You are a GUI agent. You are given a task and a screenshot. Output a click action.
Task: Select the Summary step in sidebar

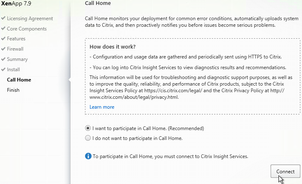coord(17,59)
